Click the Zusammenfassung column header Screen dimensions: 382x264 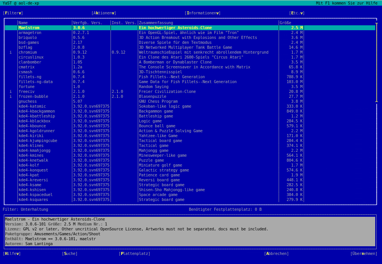point(156,23)
